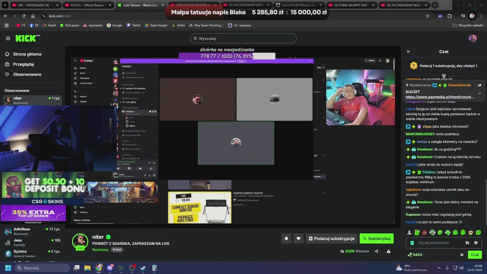
Task: Open Discord from the taskbar
Action: point(110,268)
